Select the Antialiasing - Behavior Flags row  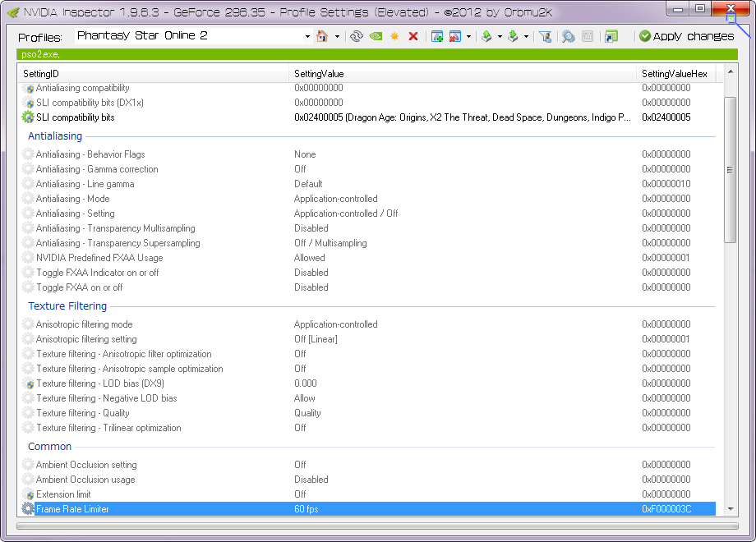(368, 154)
